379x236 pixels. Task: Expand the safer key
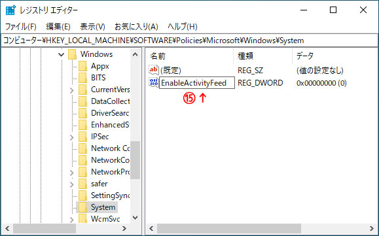71,184
